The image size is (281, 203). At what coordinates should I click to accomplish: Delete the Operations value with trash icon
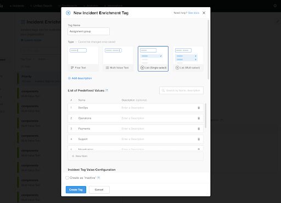pyautogui.click(x=199, y=118)
